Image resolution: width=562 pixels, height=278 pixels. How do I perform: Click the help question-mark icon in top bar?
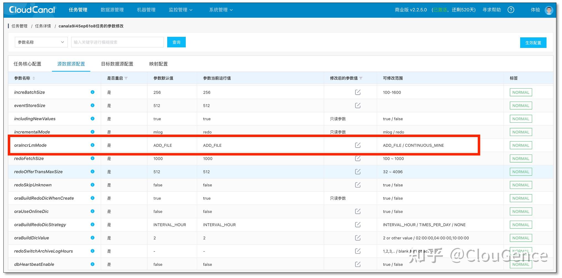[511, 9]
